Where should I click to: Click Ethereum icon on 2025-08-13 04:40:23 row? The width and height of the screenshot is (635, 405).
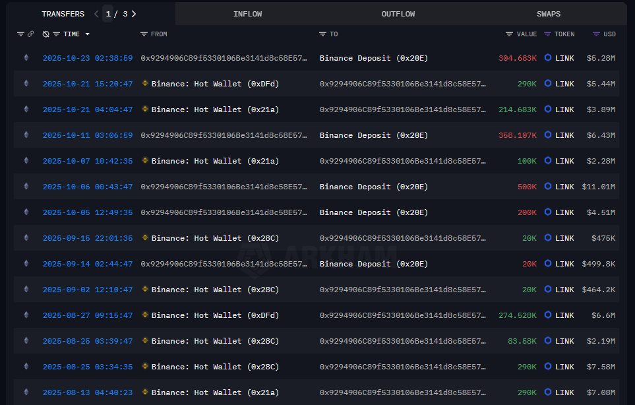26,392
